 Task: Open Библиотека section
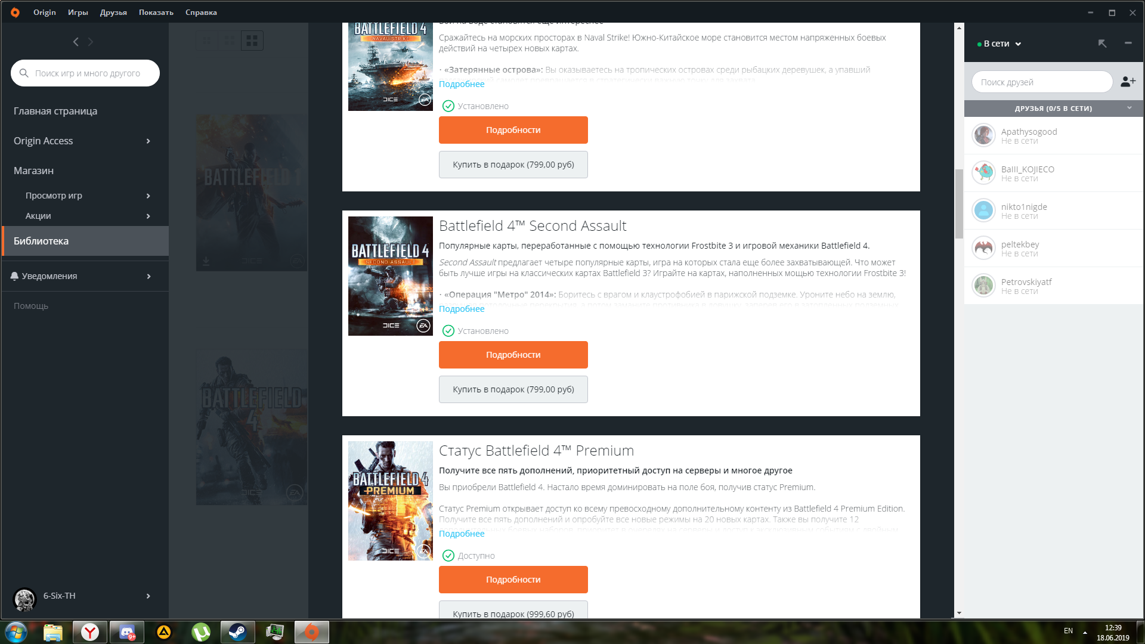point(85,241)
